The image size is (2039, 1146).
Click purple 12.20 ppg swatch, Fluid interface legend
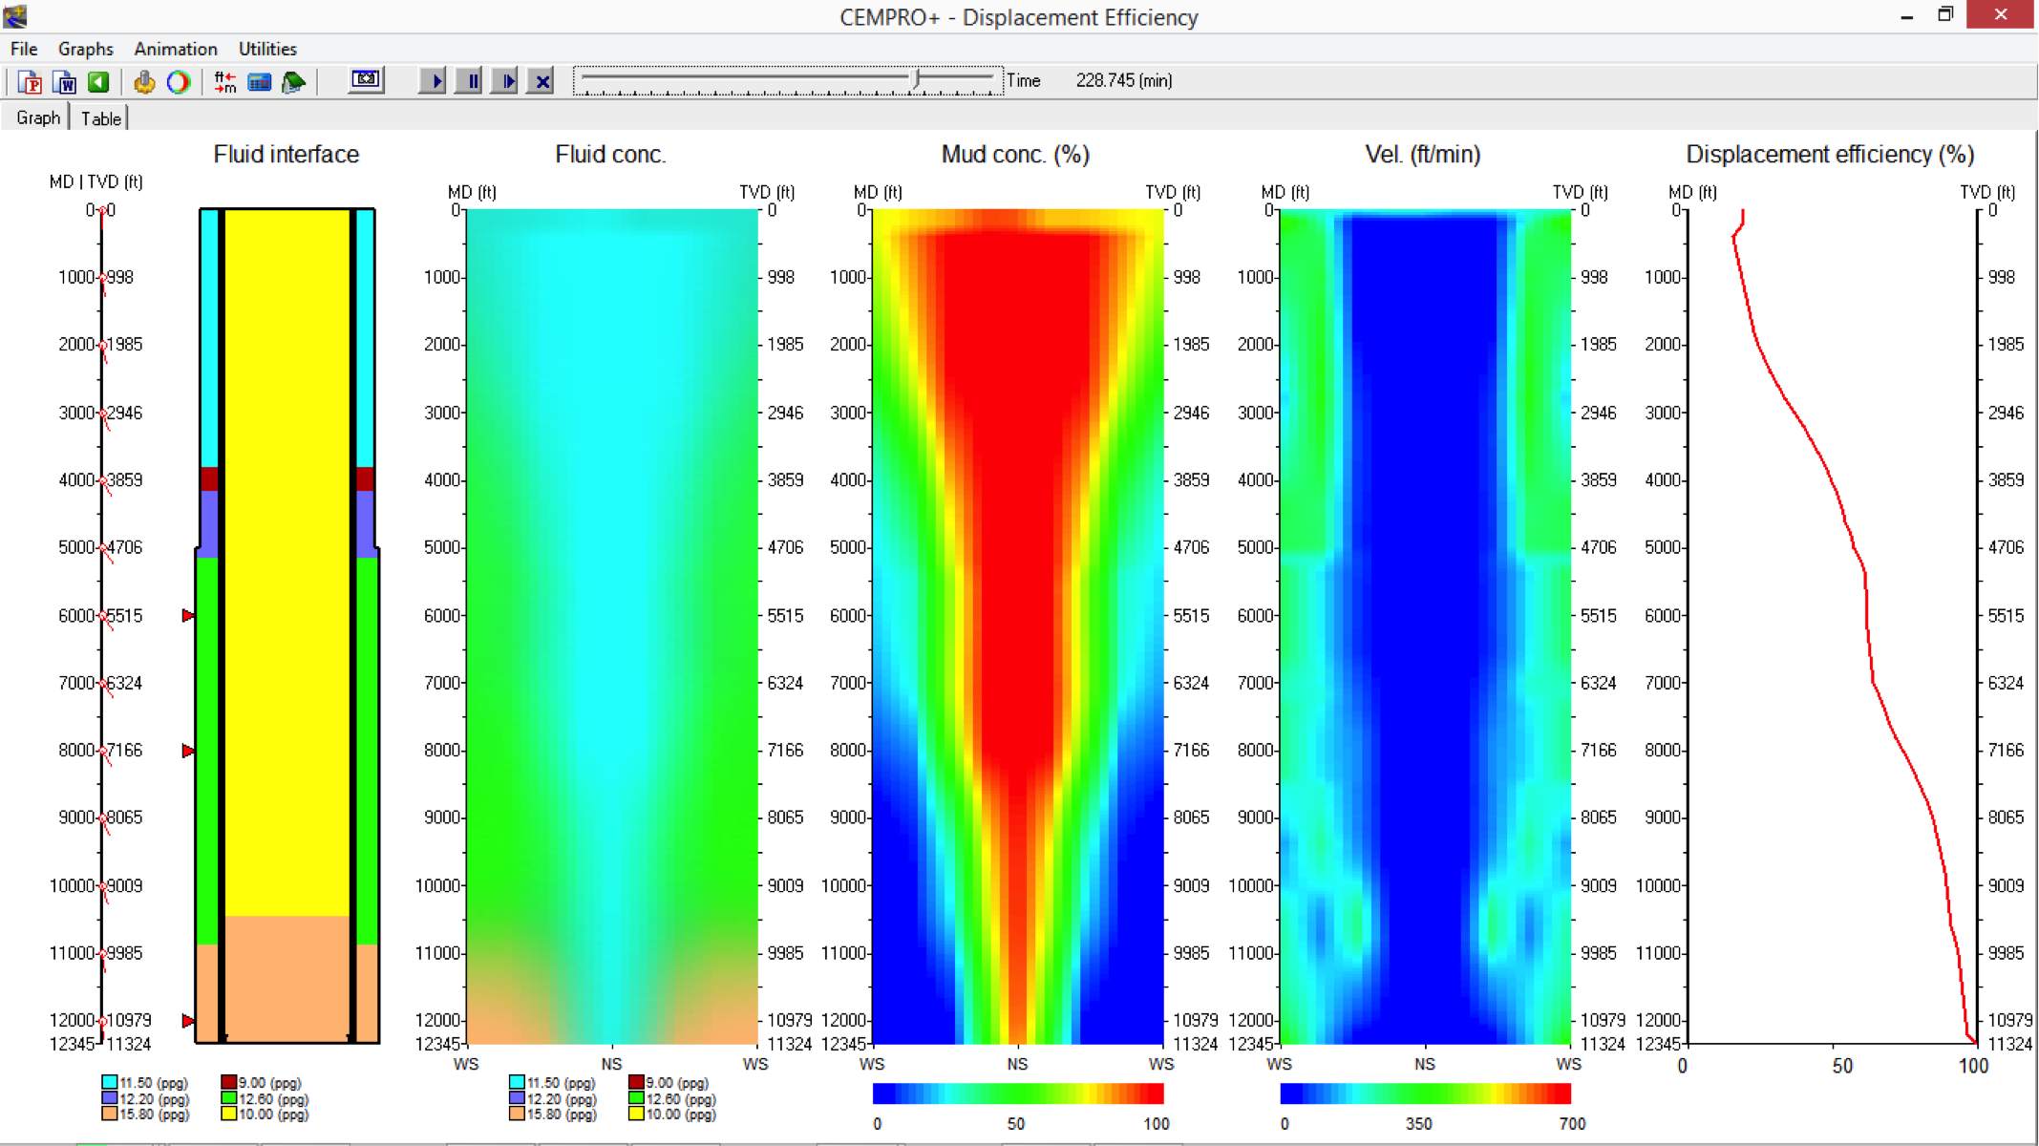pos(109,1098)
